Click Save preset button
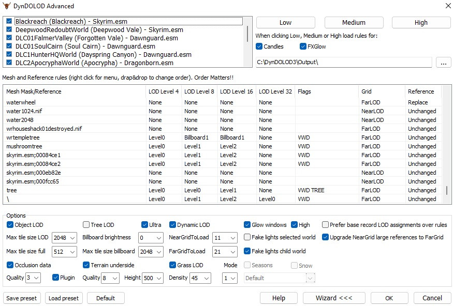Viewport: 453px width, 307px height. tap(22, 298)
